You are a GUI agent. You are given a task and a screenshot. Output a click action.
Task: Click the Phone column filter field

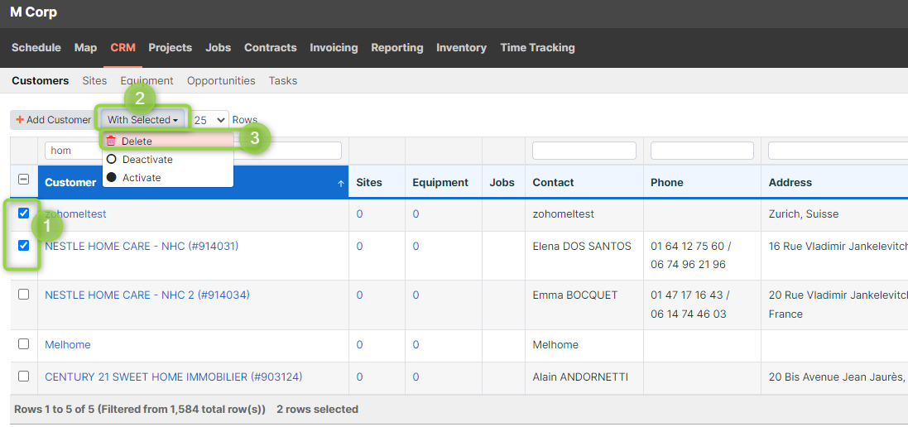click(703, 151)
